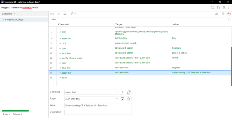Save the project icon
This screenshot has height=123, width=232.
coord(224,8)
